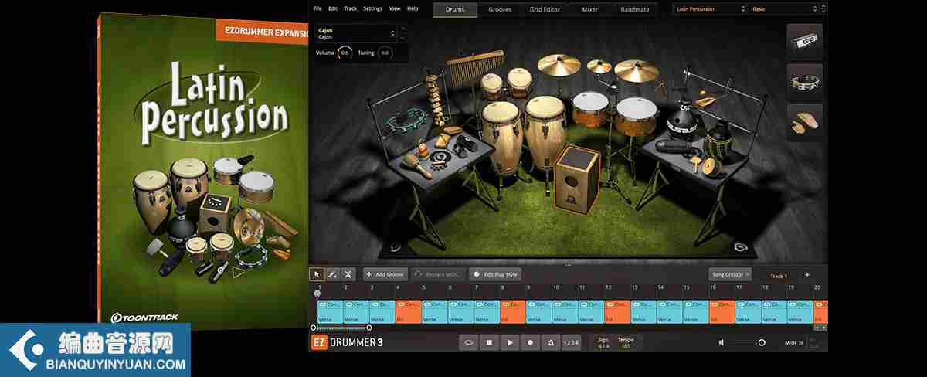Viewport: 927px width, 377px height.
Task: Click the speaker volume icon
Action: click(722, 342)
